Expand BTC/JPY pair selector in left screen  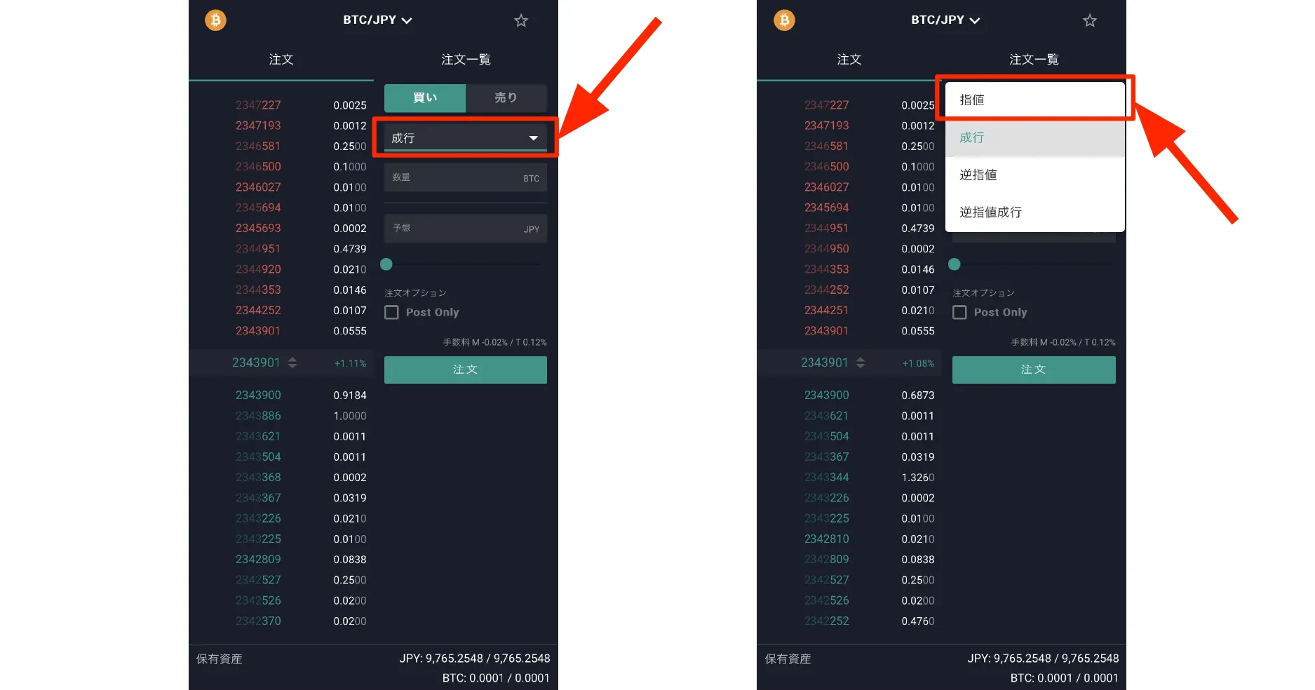click(377, 20)
